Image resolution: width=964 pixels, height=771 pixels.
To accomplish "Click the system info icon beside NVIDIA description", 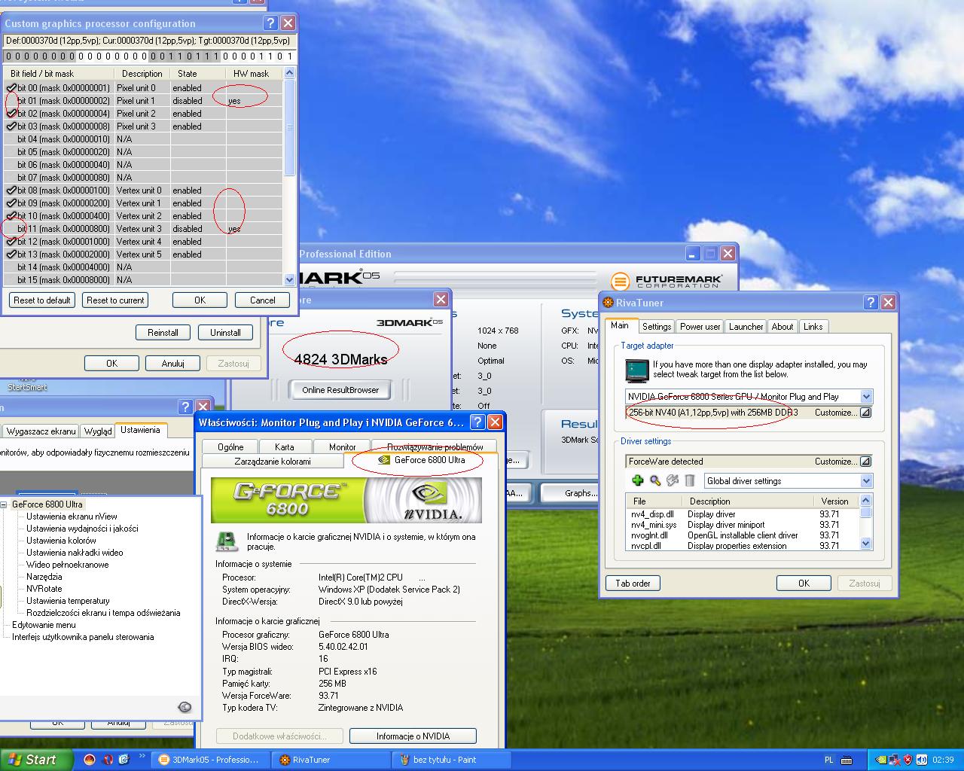I will 227,542.
